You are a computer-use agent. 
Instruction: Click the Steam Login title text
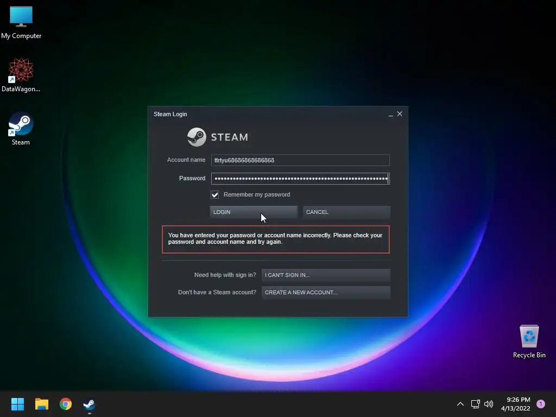[x=170, y=114]
